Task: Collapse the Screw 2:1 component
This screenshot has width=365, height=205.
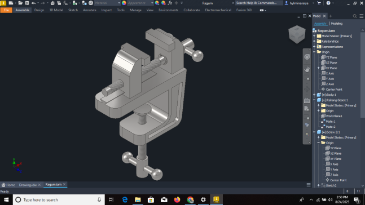Action: pos(314,132)
